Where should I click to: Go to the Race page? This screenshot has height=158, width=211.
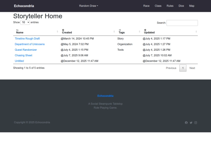coord(146,6)
